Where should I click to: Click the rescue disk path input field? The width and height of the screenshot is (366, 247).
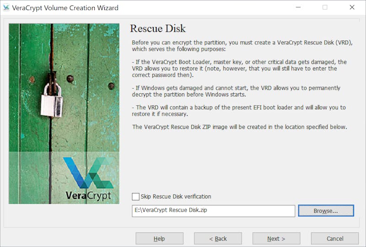click(x=213, y=211)
